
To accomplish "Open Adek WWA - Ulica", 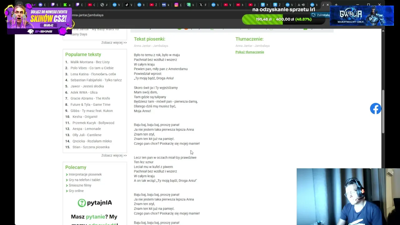I will (84, 92).
